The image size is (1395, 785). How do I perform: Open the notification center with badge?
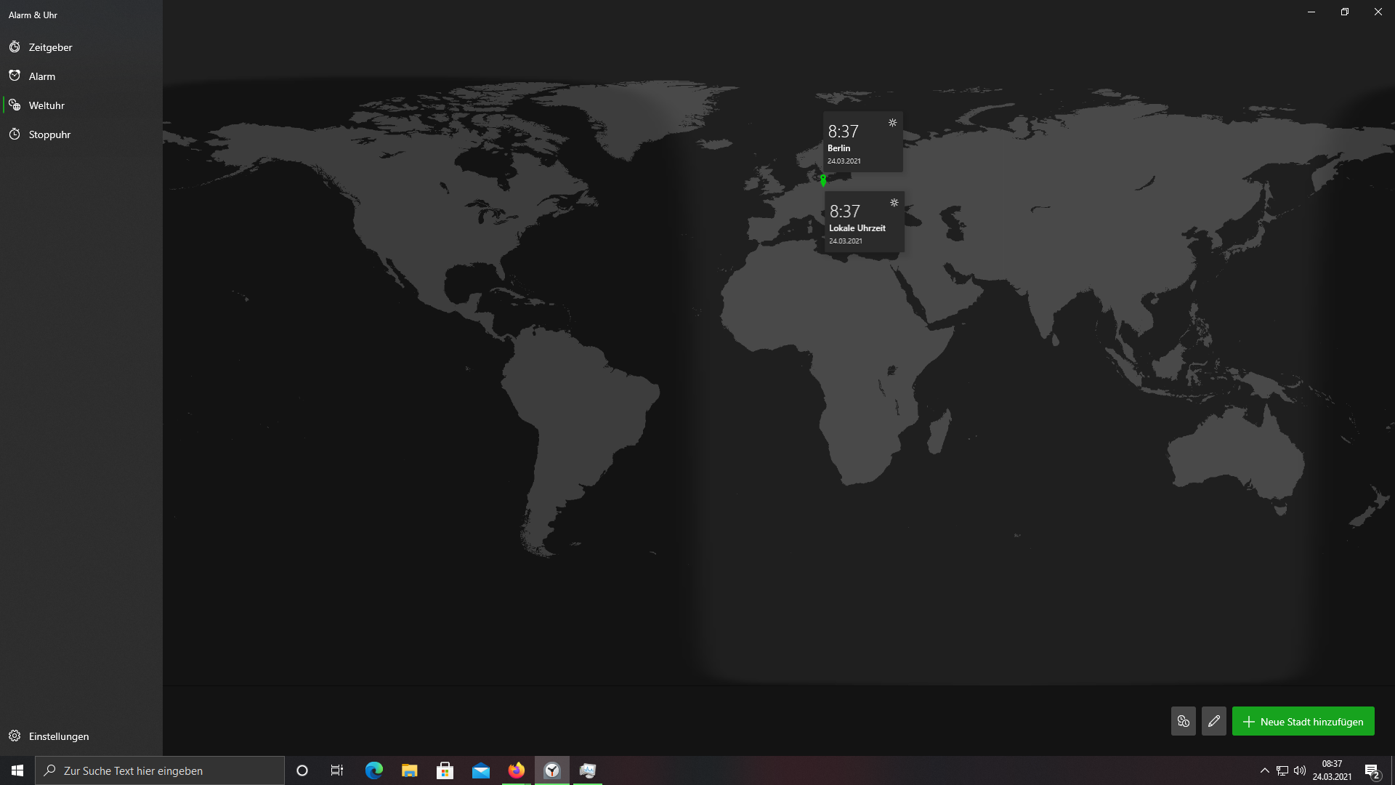click(x=1372, y=771)
